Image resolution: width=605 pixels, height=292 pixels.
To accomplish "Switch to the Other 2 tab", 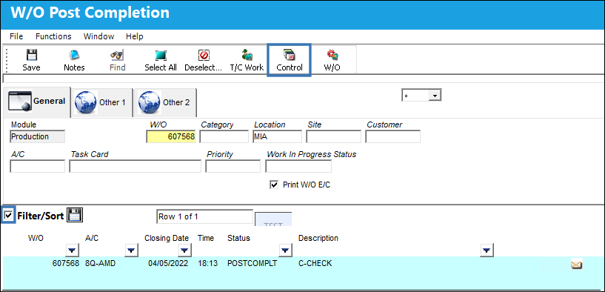I will pyautogui.click(x=166, y=102).
